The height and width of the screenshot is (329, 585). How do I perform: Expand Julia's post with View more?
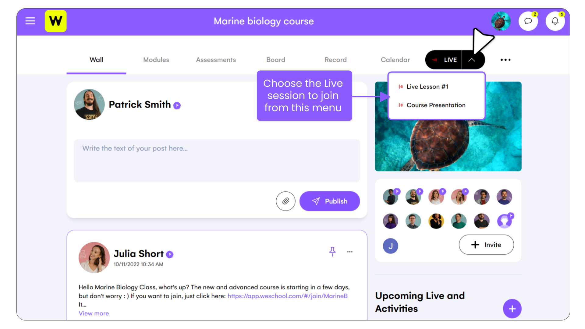pyautogui.click(x=94, y=313)
